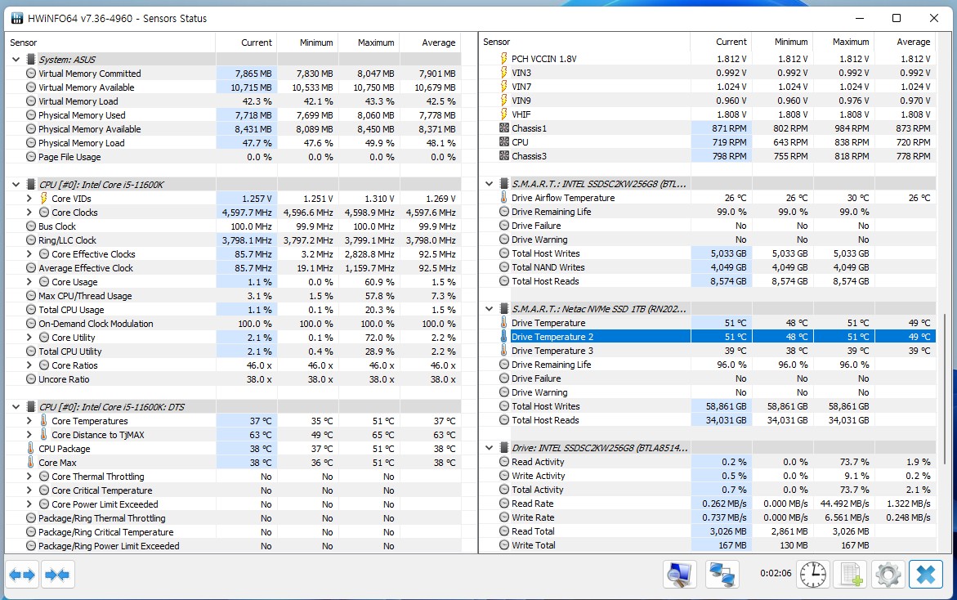Click left panel Current column header
Screen dimensions: 957x600
pos(246,43)
